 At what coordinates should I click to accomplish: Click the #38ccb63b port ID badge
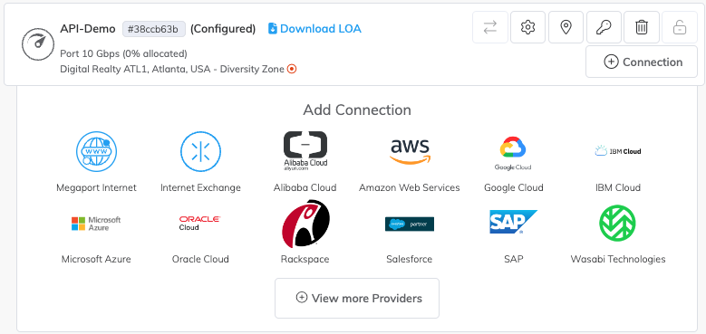(154, 29)
